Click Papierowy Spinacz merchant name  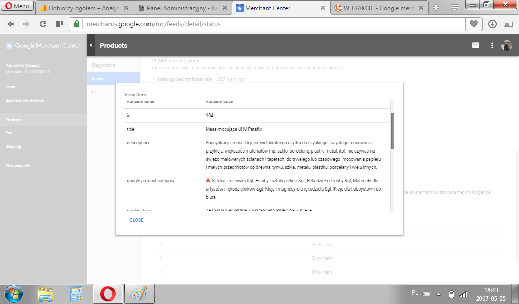[22, 65]
